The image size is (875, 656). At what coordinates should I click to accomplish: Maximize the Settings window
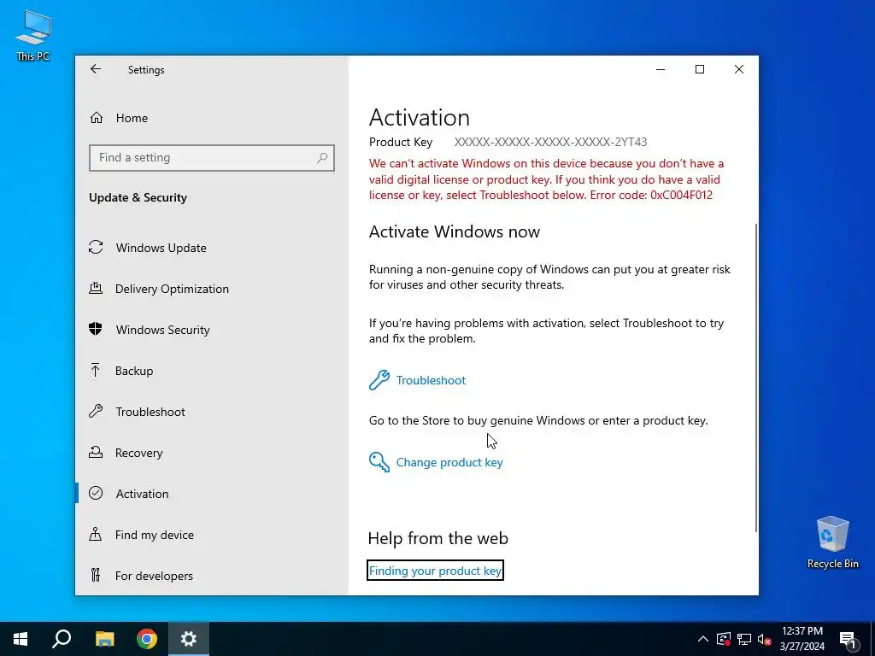tap(700, 69)
